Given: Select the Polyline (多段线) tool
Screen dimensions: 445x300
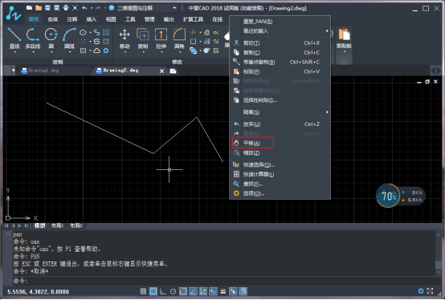Looking at the screenshot, I should point(33,39).
